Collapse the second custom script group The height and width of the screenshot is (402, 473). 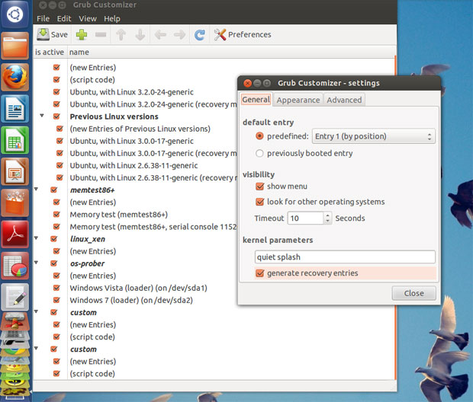click(36, 349)
